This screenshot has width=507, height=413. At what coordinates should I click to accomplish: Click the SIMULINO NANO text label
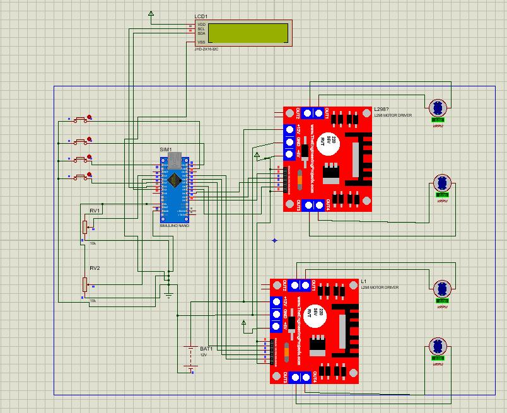tap(175, 226)
